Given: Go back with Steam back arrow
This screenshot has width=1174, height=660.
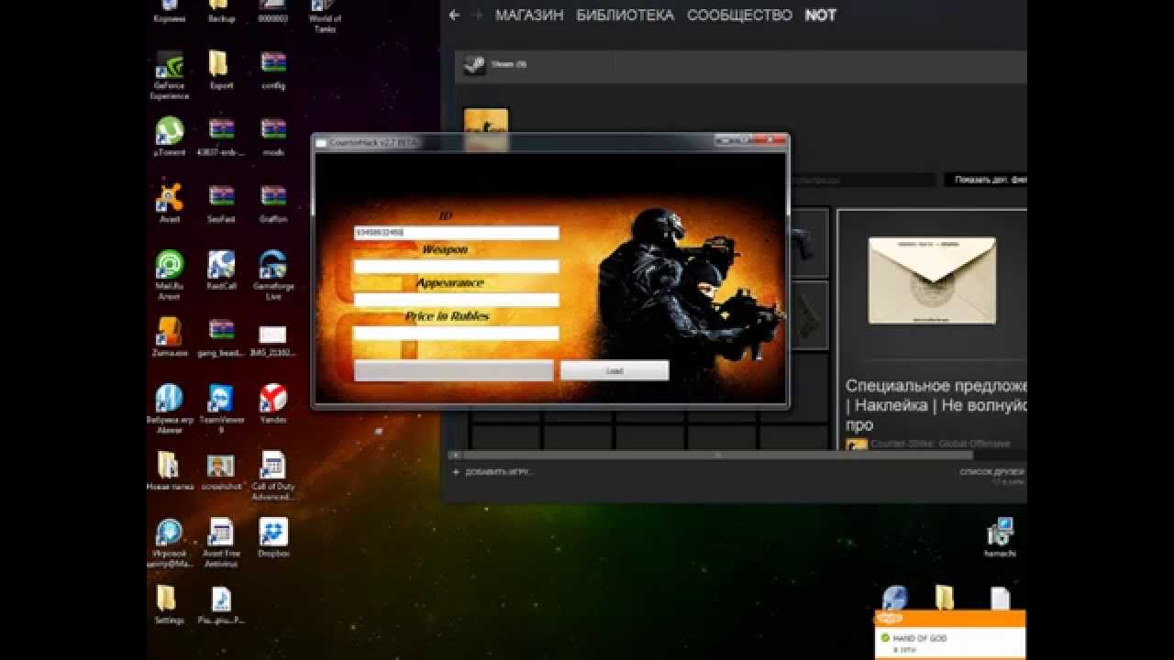Looking at the screenshot, I should point(454,15).
